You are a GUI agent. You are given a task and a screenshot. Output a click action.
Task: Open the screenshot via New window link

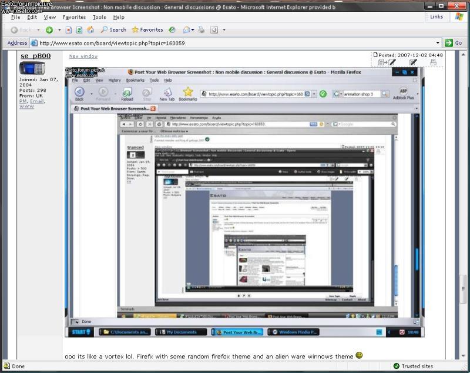(x=83, y=56)
